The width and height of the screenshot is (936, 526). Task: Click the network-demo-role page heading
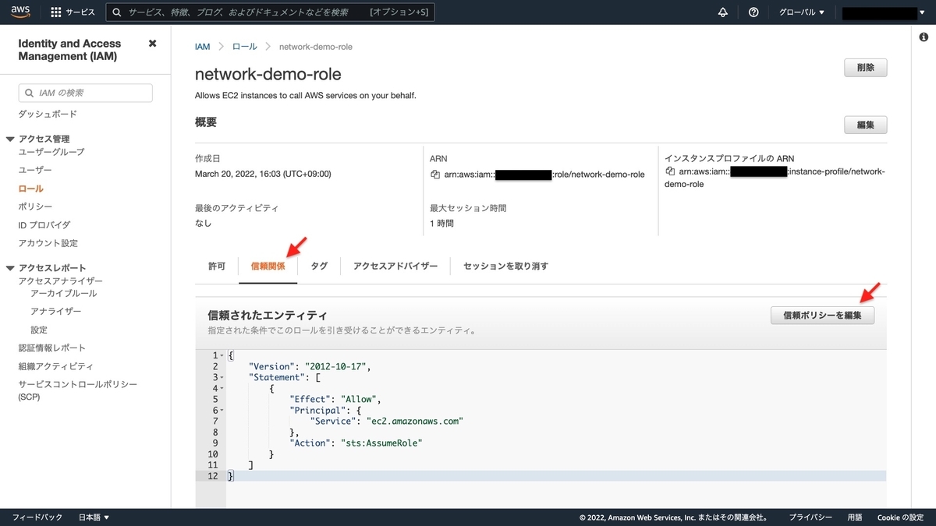pos(268,74)
